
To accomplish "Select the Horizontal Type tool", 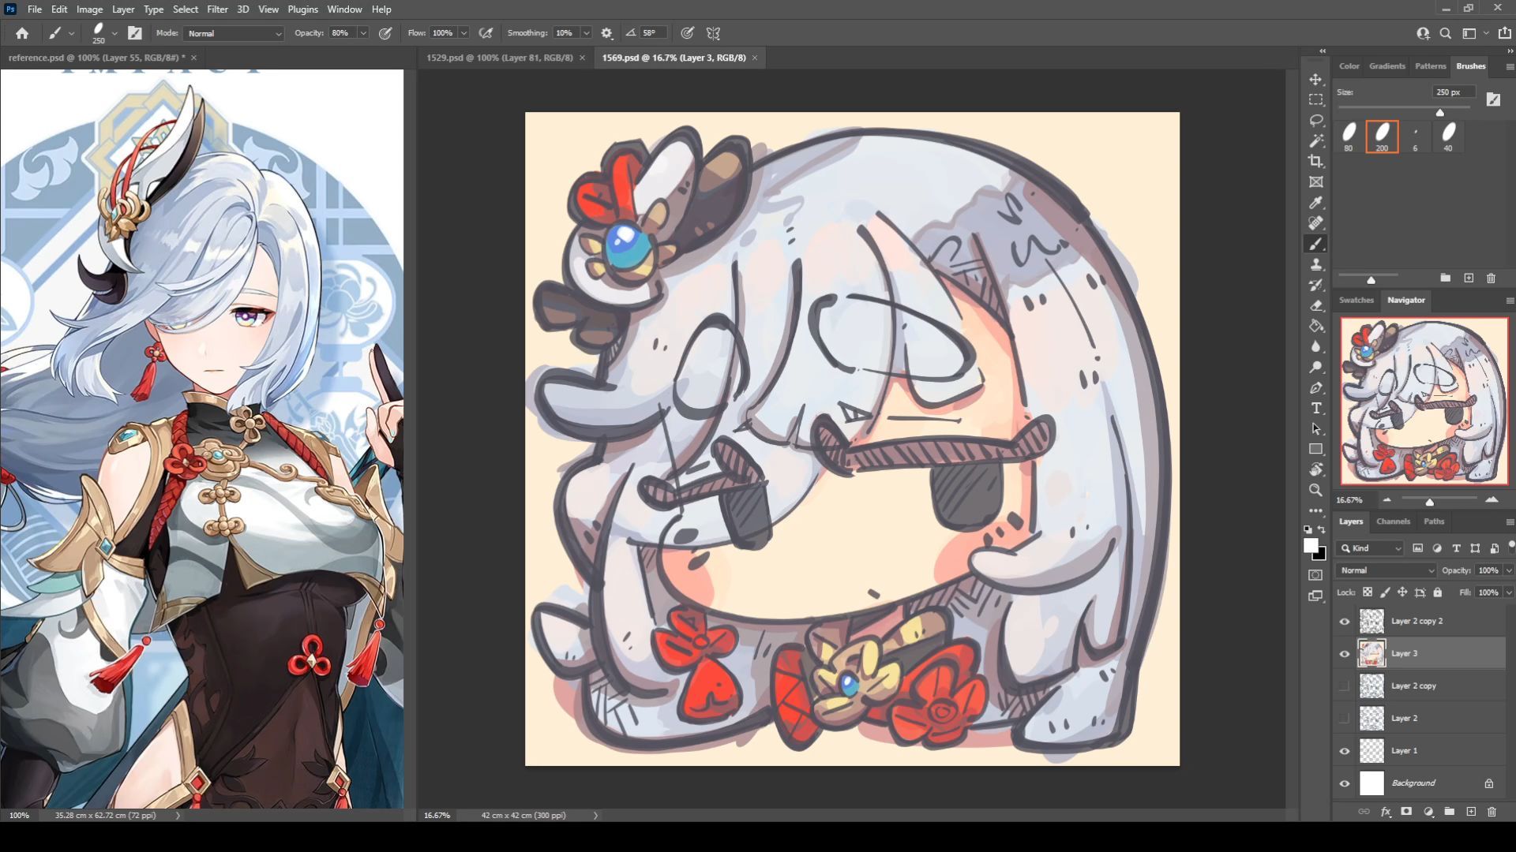I will (x=1315, y=408).
